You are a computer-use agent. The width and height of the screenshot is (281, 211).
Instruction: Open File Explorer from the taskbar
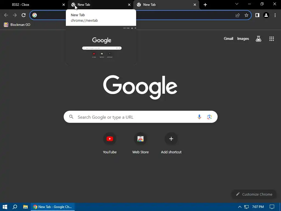pos(26,207)
